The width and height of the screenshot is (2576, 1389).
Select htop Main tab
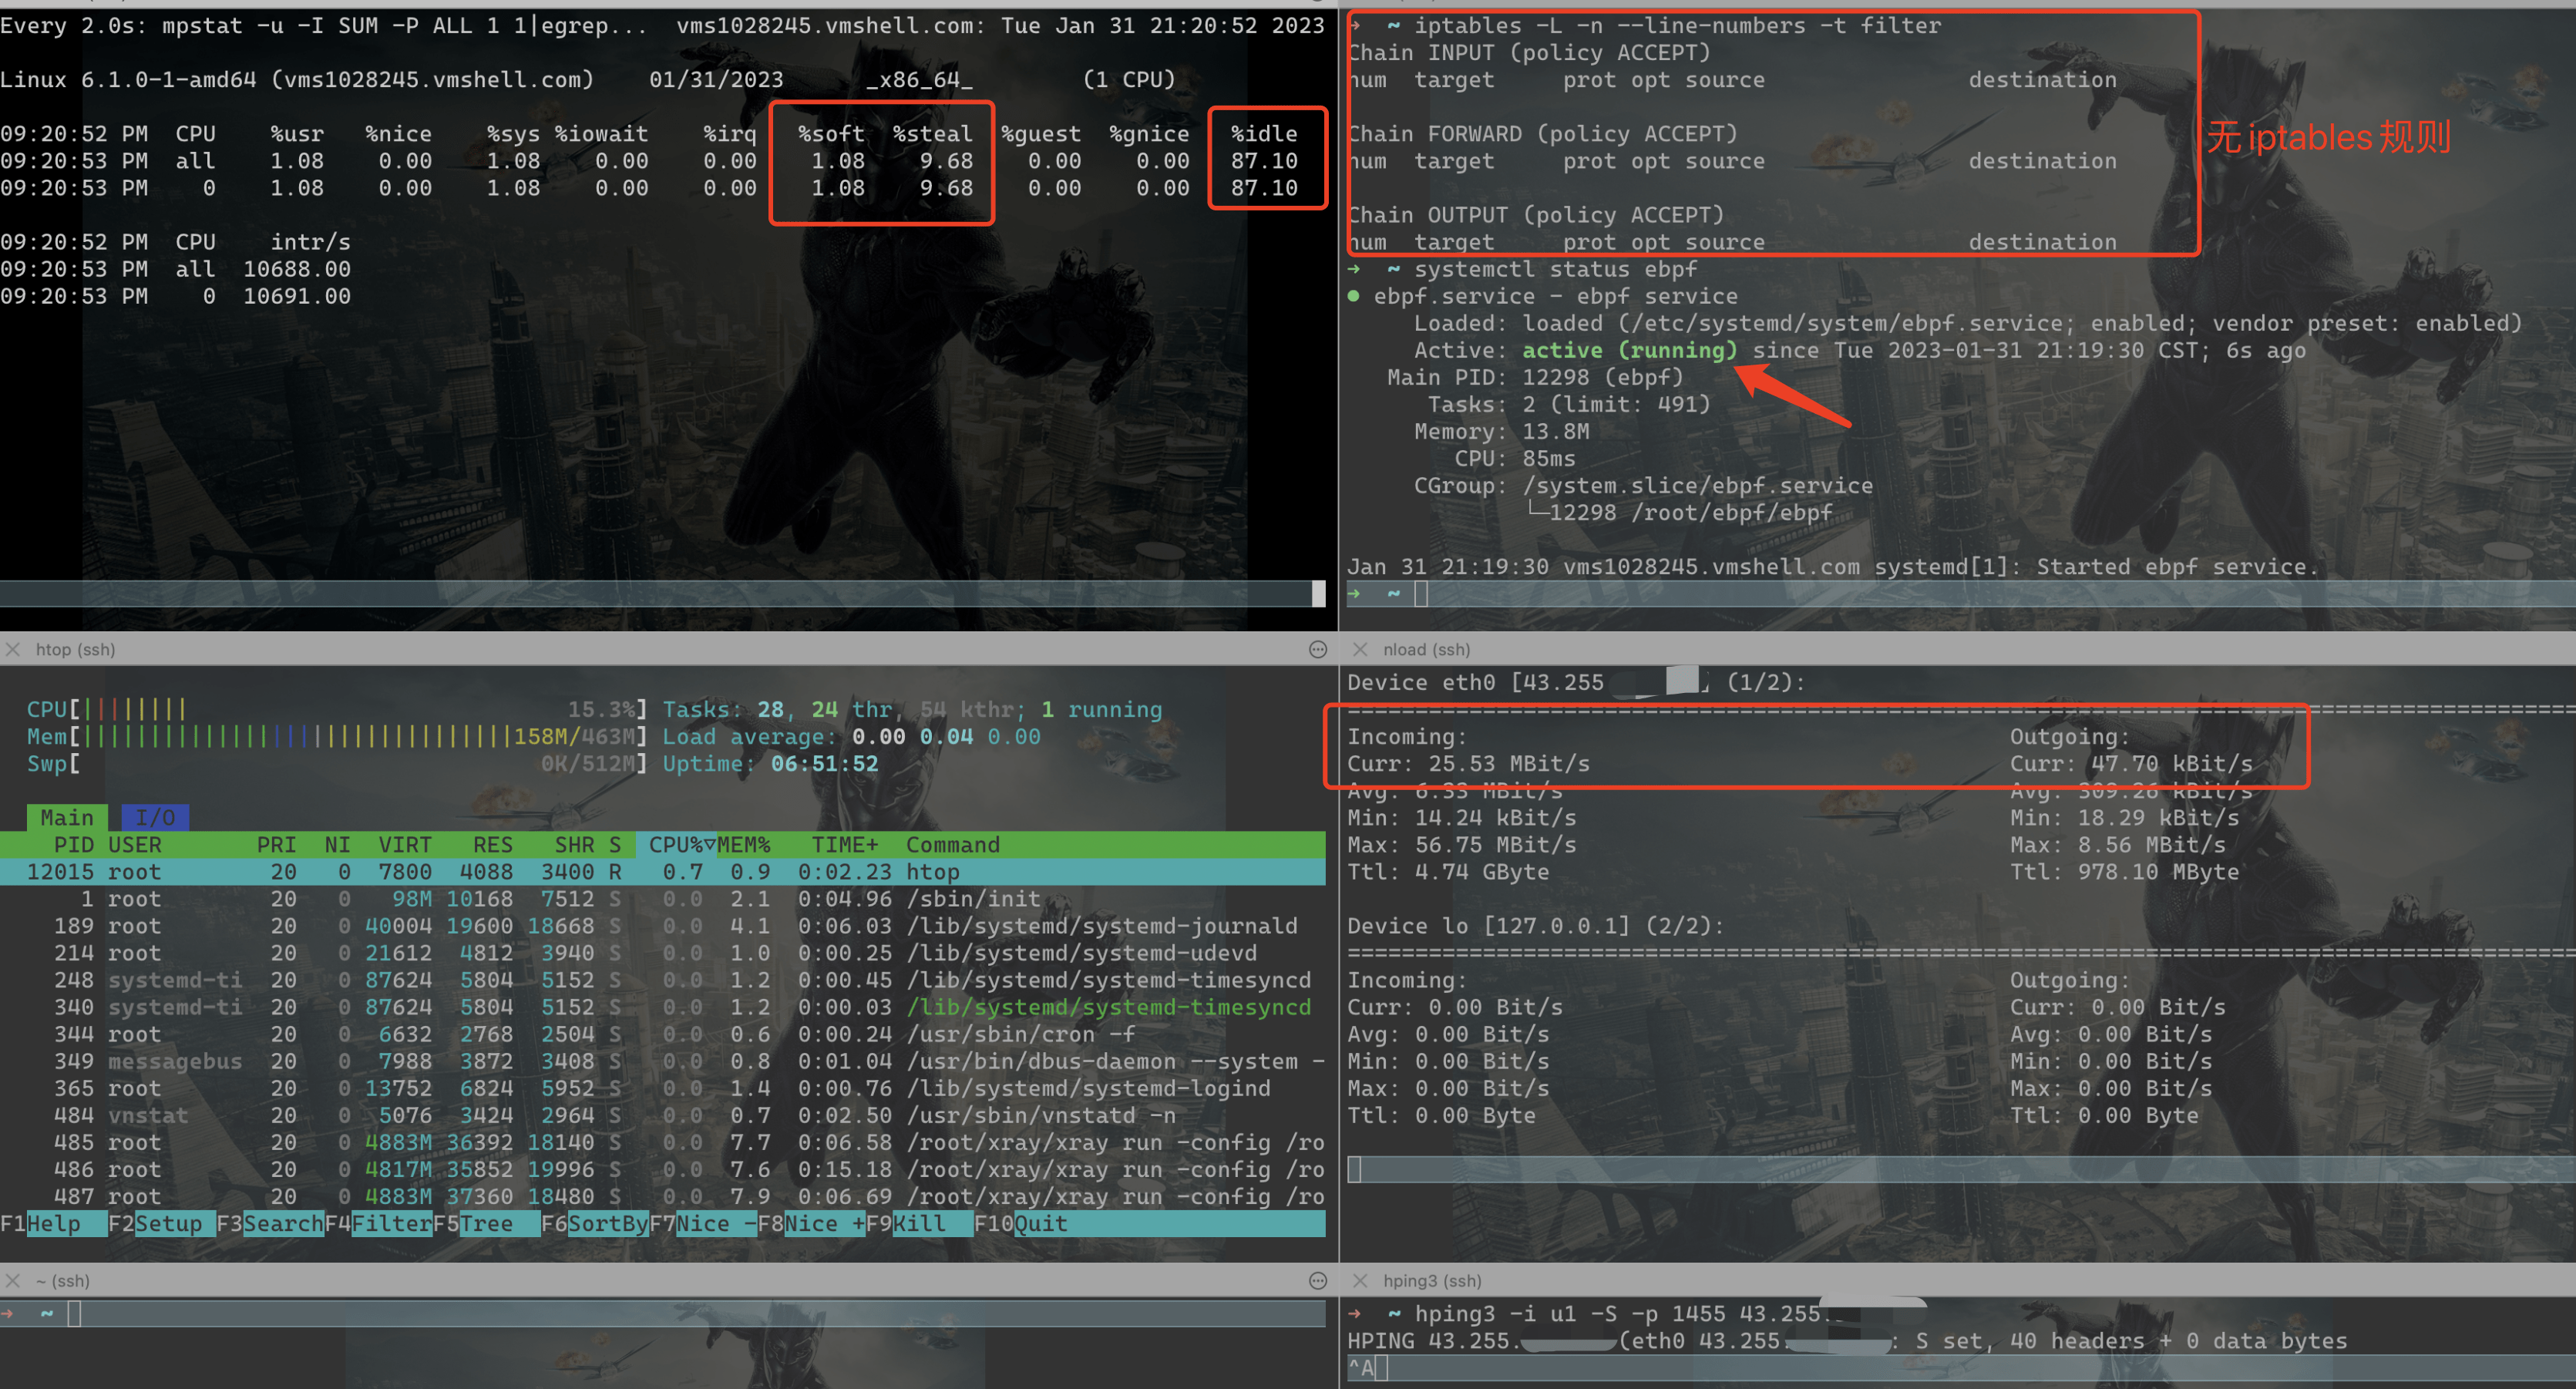tap(66, 817)
